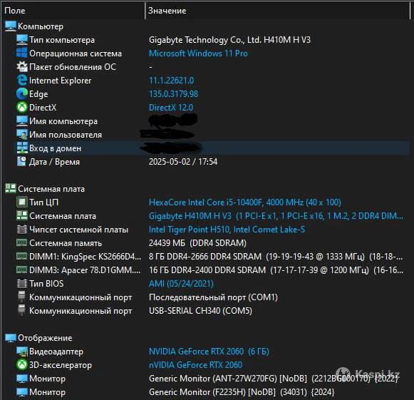Click the 3D-акселератор icon
The height and width of the screenshot is (400, 414).
point(22,365)
